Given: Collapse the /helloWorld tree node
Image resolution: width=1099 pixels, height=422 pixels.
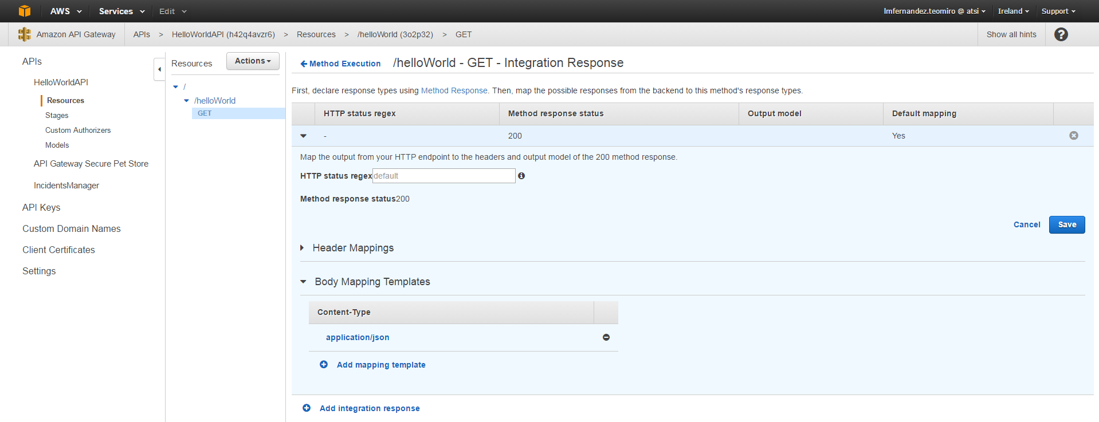Looking at the screenshot, I should (x=186, y=101).
